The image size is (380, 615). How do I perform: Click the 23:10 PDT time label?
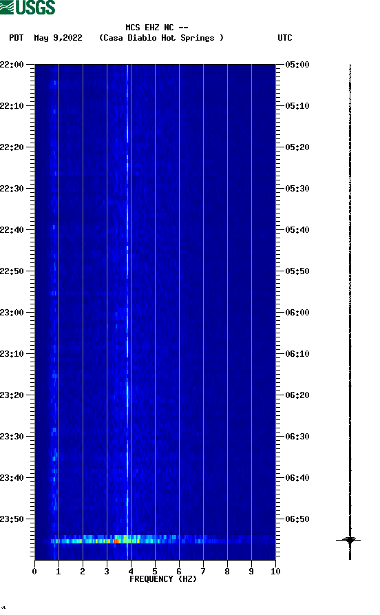coord(12,354)
